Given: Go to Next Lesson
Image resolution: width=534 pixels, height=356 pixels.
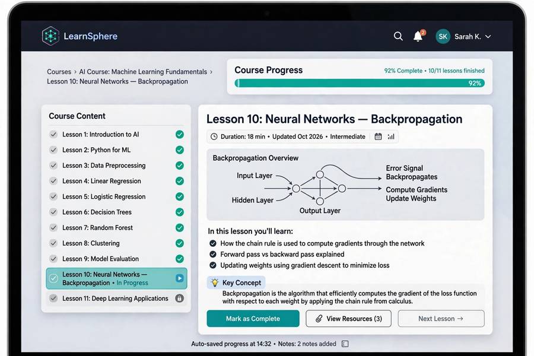Looking at the screenshot, I should coord(441,319).
